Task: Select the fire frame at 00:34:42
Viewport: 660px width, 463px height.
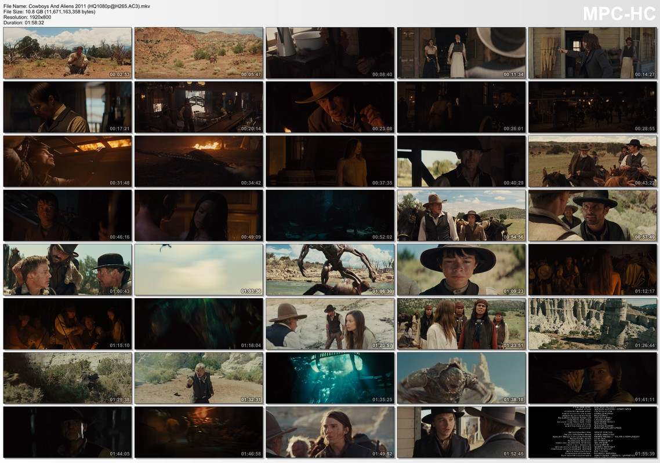Action: click(x=199, y=161)
